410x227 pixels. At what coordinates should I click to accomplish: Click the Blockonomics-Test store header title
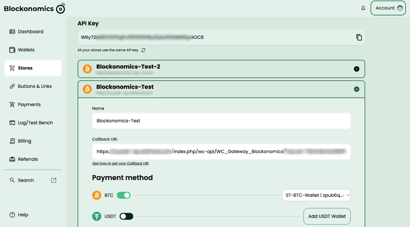click(125, 87)
